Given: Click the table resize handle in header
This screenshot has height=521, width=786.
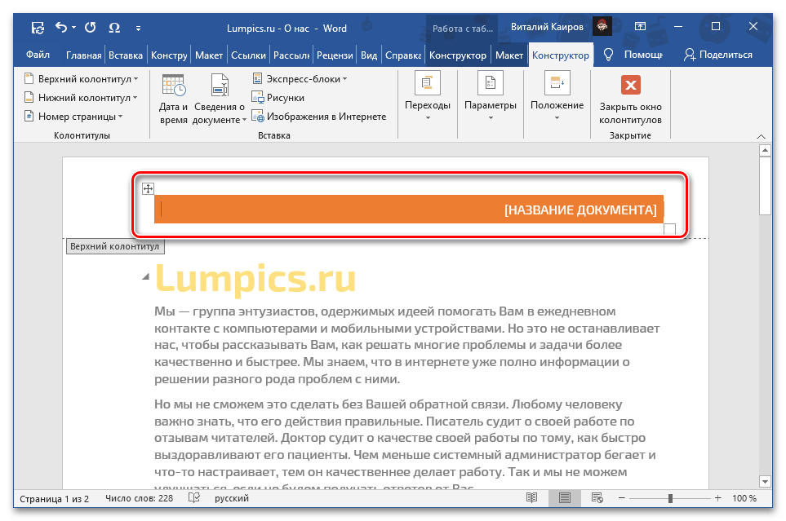Looking at the screenshot, I should (670, 228).
